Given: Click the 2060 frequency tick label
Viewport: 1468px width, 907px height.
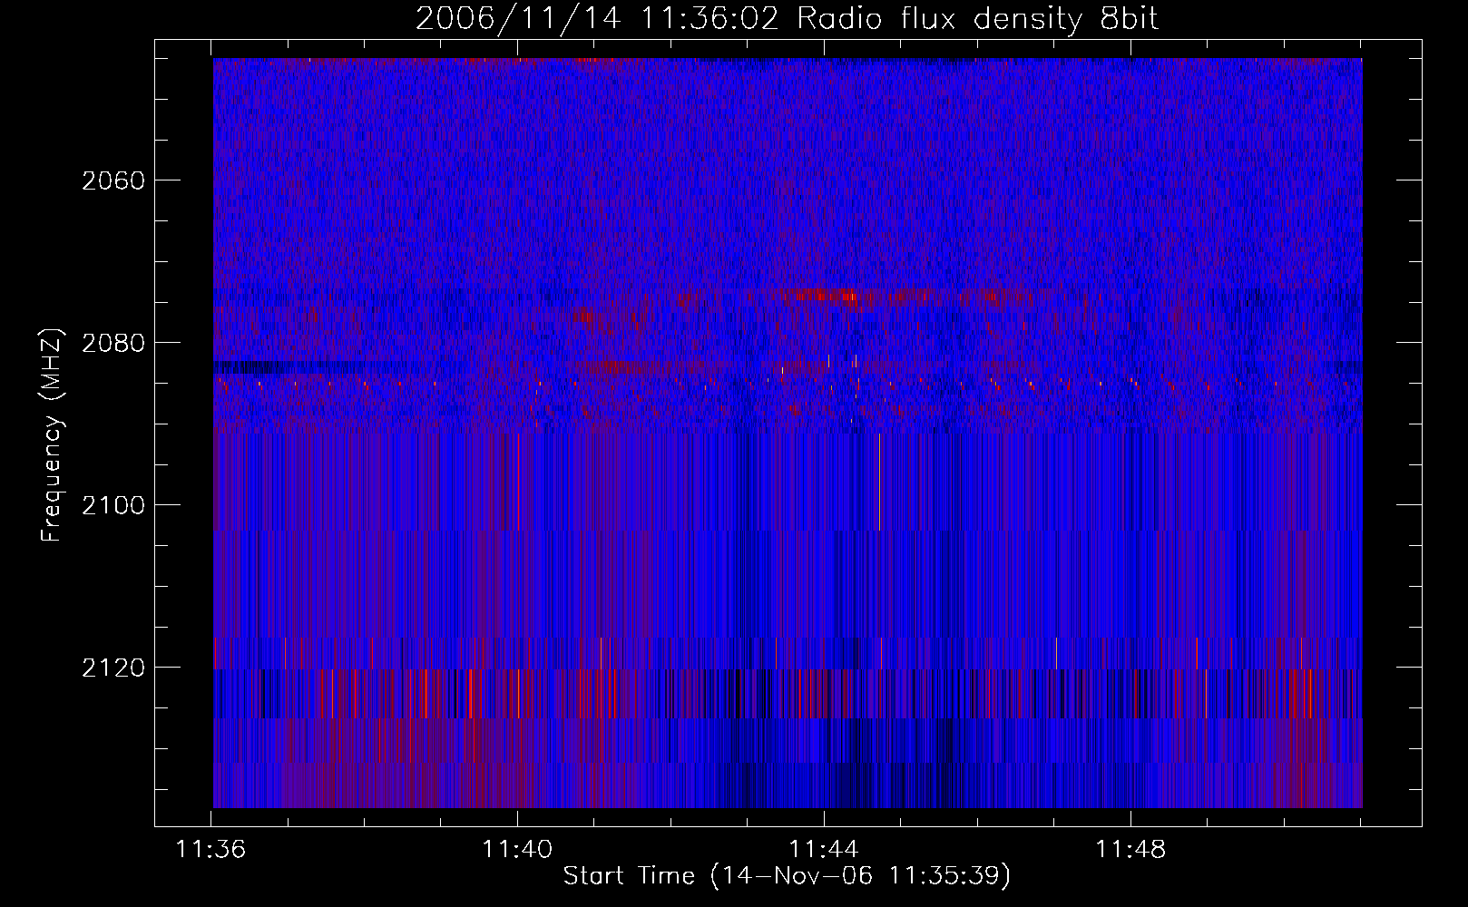Looking at the screenshot, I should coord(113,180).
